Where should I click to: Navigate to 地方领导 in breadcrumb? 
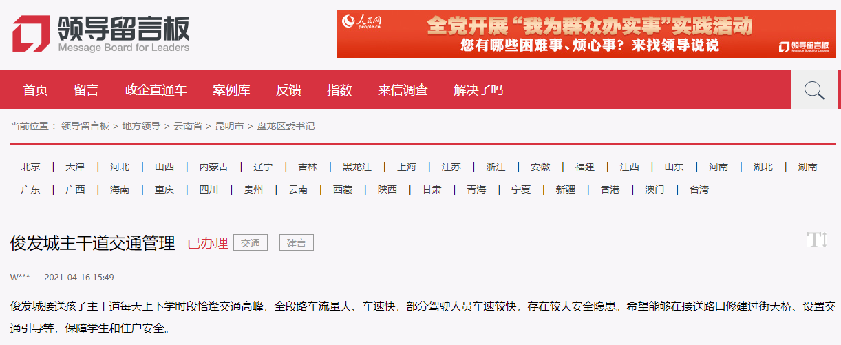[x=141, y=126]
